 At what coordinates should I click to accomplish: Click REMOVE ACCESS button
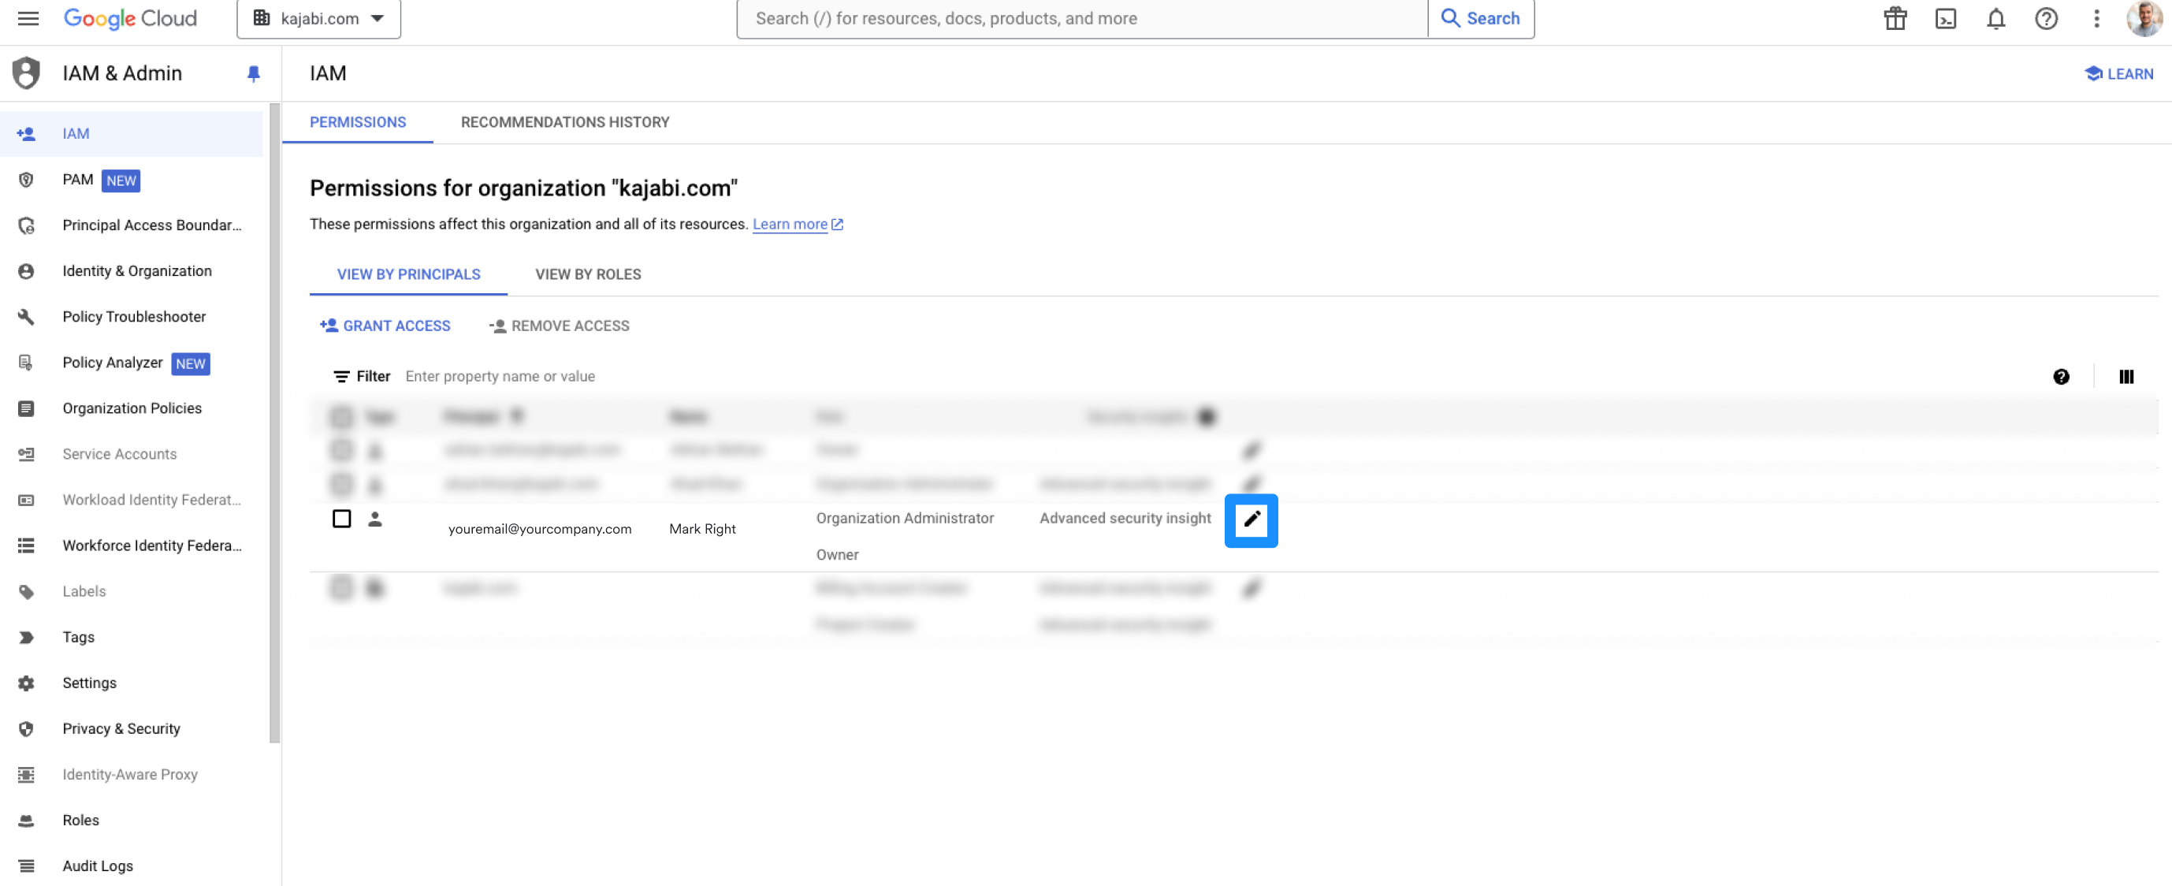pos(559,326)
